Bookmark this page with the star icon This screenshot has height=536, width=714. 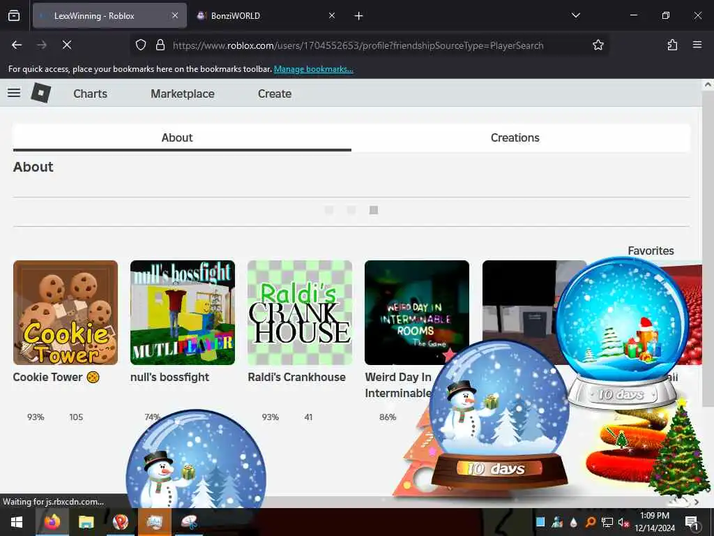598,45
